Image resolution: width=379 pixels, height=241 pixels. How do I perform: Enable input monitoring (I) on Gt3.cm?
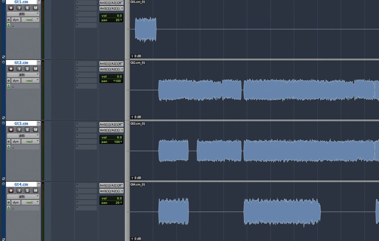click(x=19, y=130)
